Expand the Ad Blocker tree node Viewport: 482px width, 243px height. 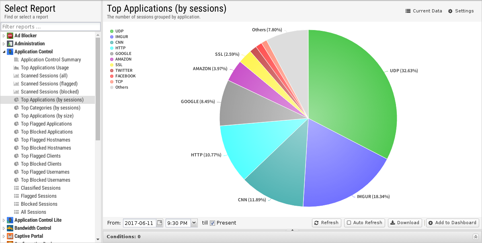pyautogui.click(x=4, y=36)
